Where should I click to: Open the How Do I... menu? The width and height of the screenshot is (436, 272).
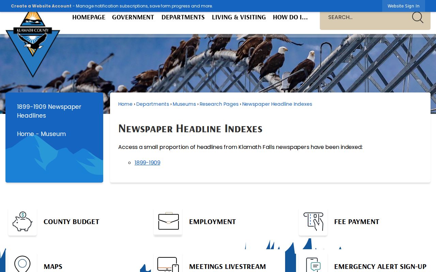290,17
